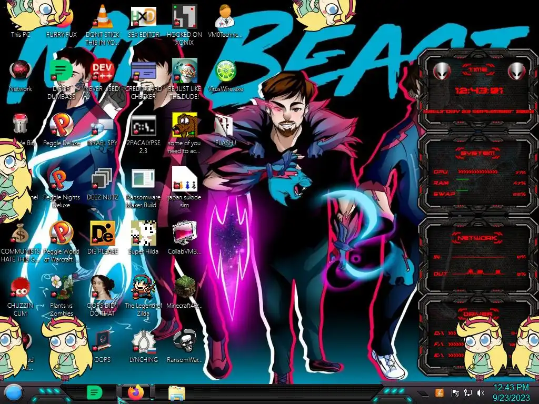Open the green D FOR shortcut icon
The width and height of the screenshot is (539, 404).
pos(62,80)
